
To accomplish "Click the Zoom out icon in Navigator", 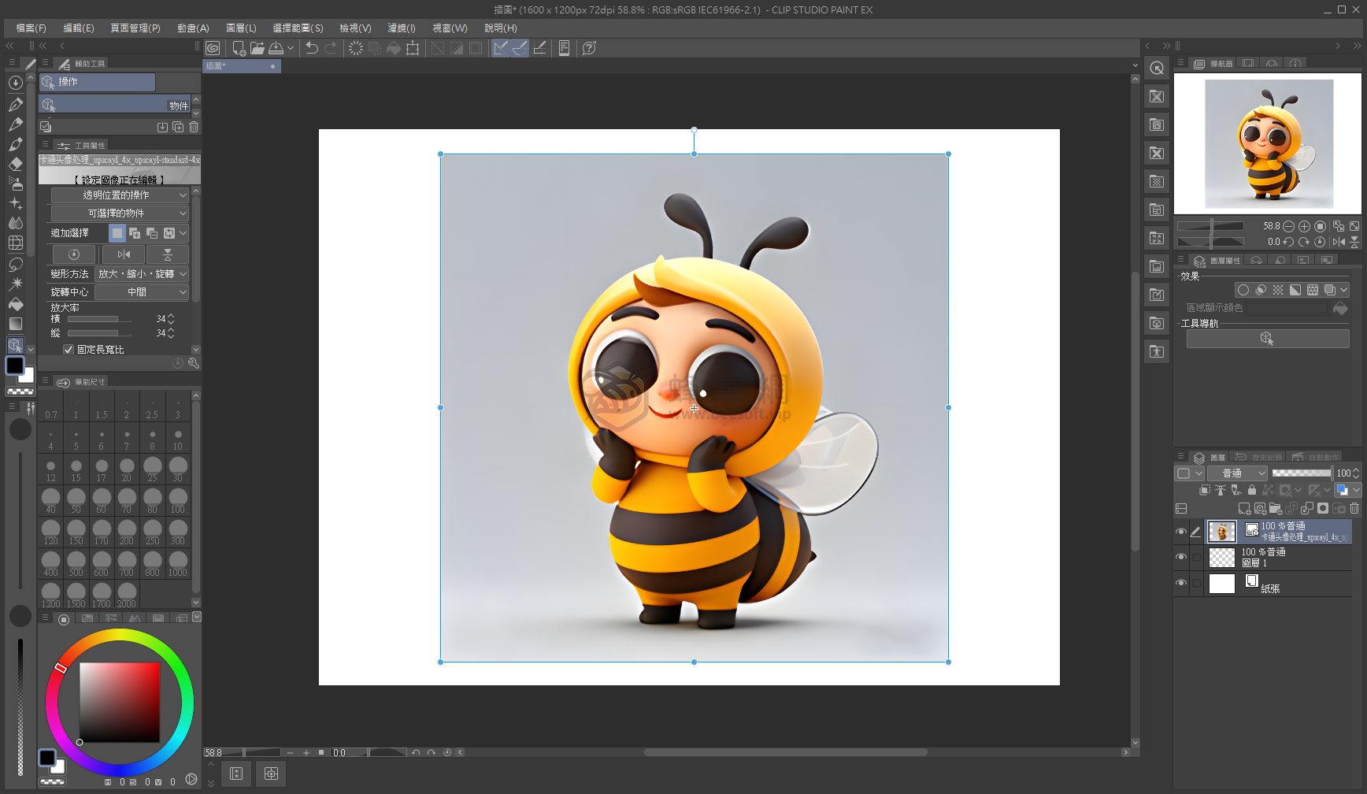I will click(1288, 226).
